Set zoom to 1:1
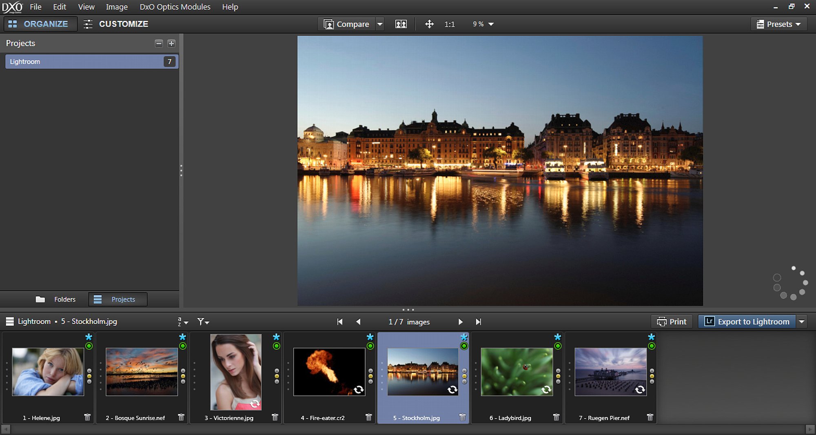The height and width of the screenshot is (435, 816). pos(449,24)
